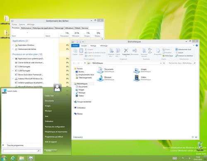Open the address bar history dropdown arrow
207x161 pixels.
point(161,63)
